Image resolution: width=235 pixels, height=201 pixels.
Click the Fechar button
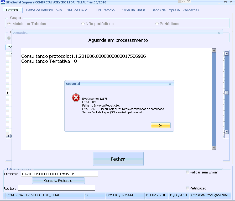point(118,159)
